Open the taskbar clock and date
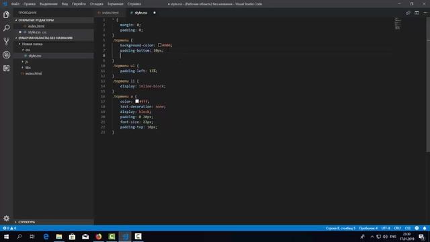The width and height of the screenshot is (430, 242). point(406,237)
